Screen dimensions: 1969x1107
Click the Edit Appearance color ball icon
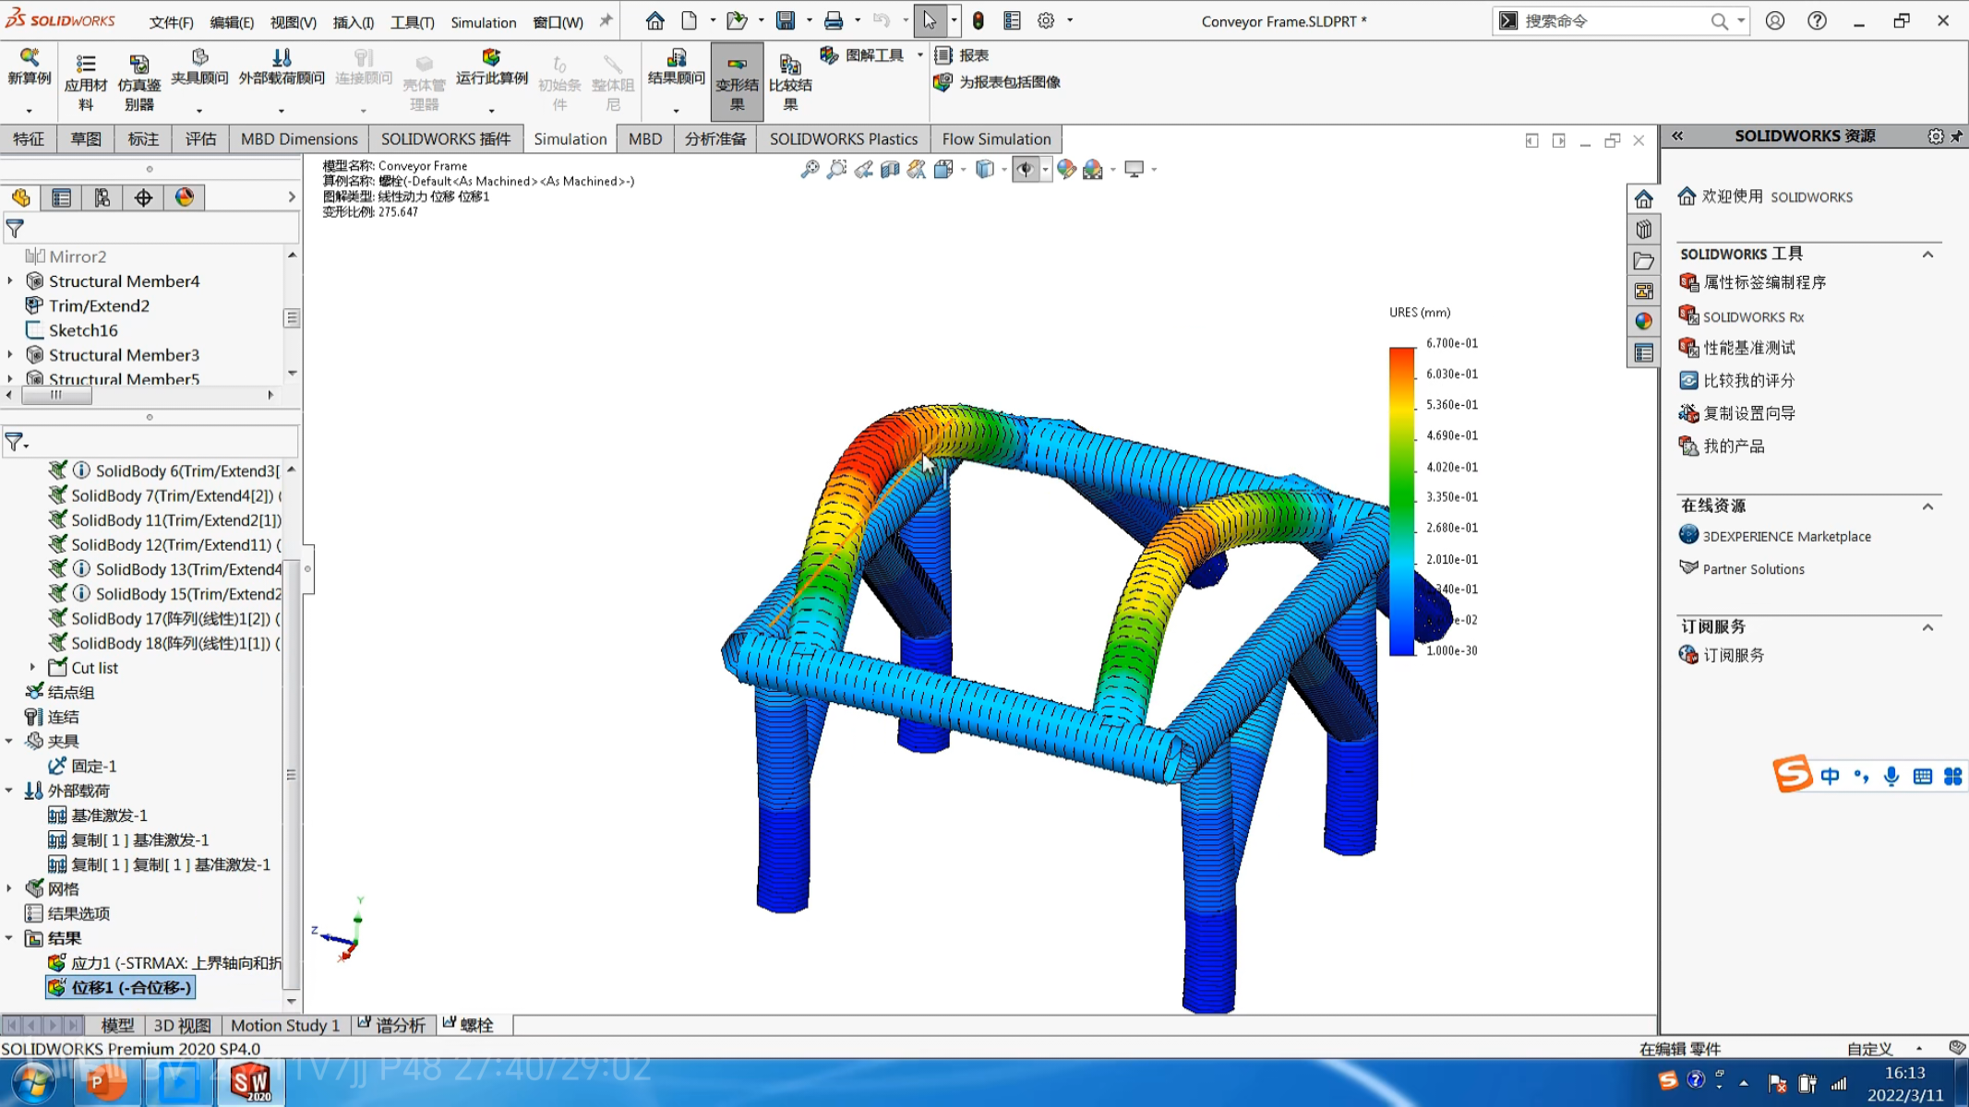[1066, 169]
